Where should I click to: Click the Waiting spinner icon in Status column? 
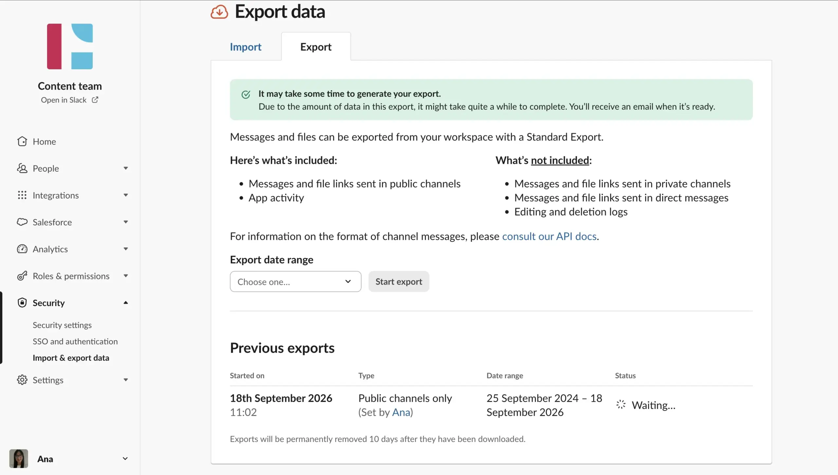(621, 405)
